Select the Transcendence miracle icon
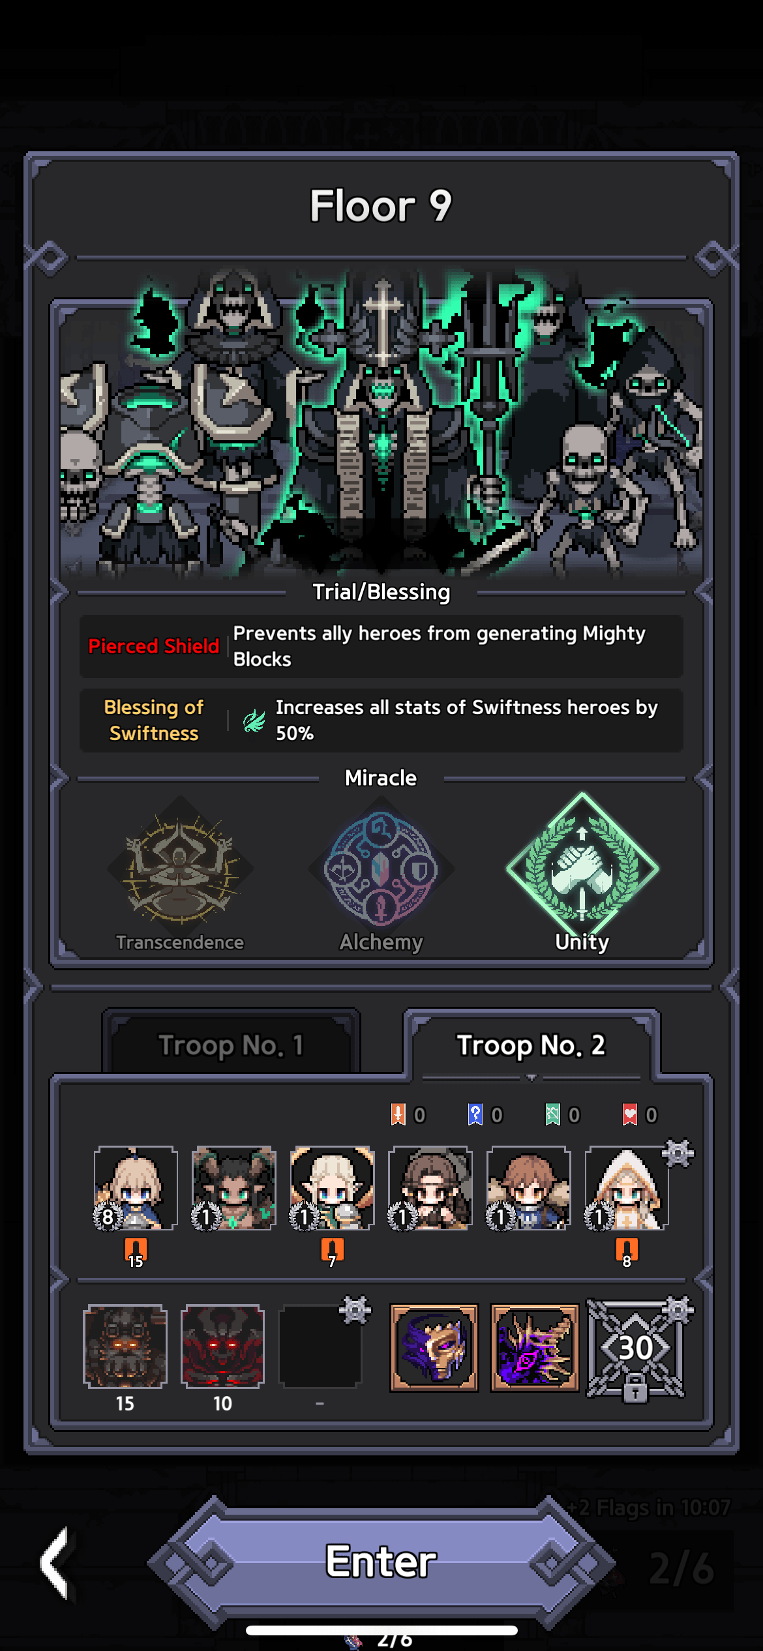The image size is (763, 1651). (x=180, y=869)
